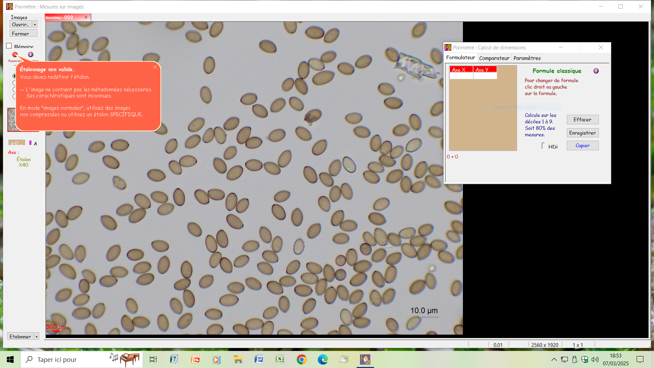
Task: Select the first radio option behind the warning
Action: click(14, 76)
